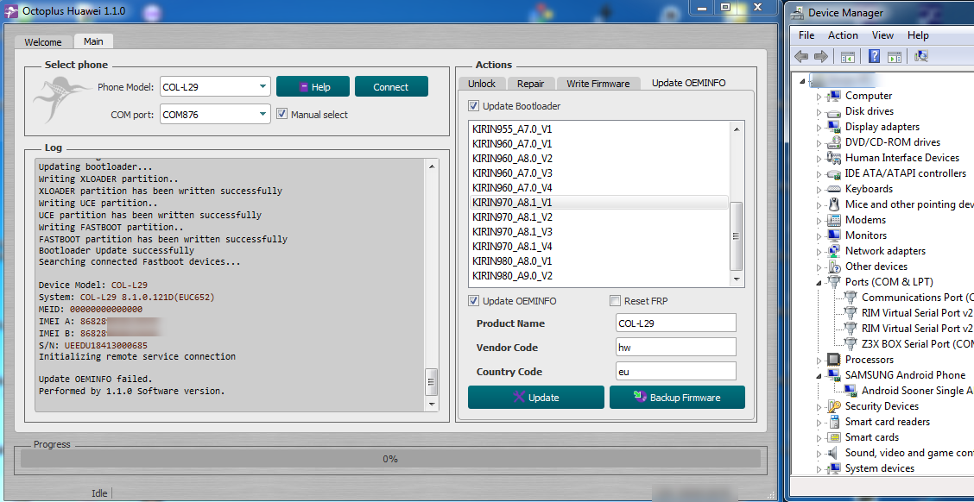Select IDE ATA/ATAPI controllers icon
Screen dimensions: 974x502
point(834,173)
